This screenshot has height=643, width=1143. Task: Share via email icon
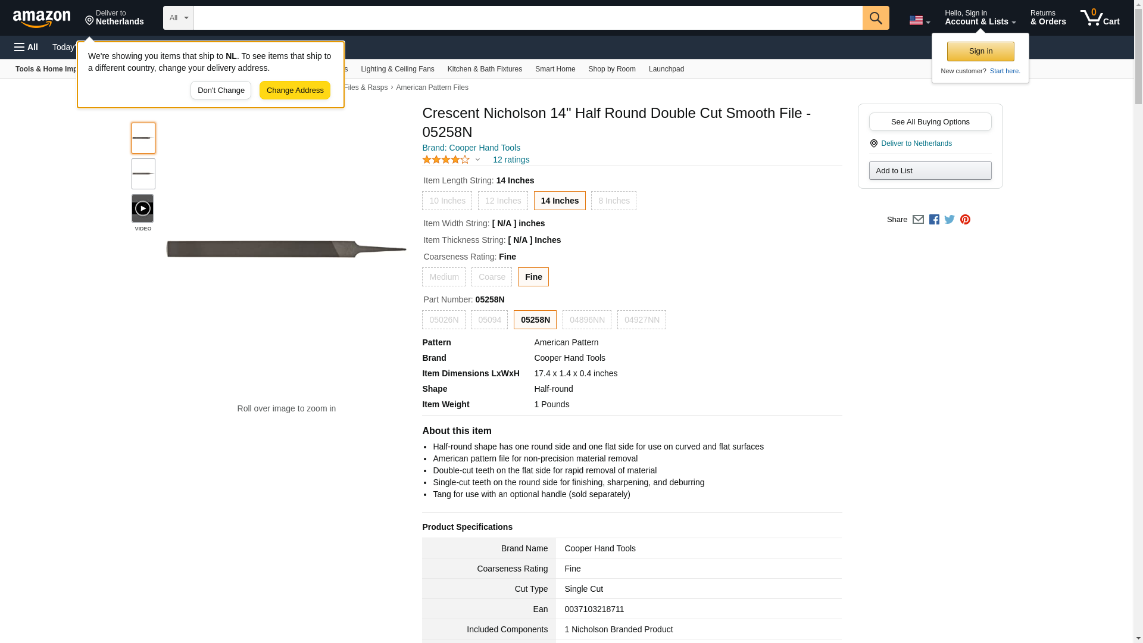[x=918, y=220]
